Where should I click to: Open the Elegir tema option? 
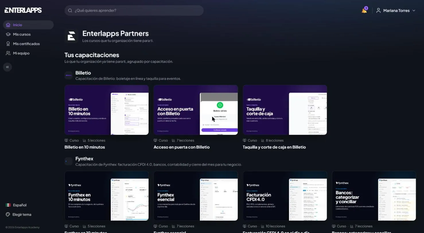tap(22, 215)
